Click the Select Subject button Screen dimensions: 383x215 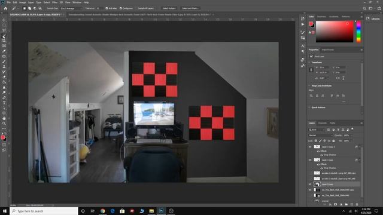(x=169, y=8)
